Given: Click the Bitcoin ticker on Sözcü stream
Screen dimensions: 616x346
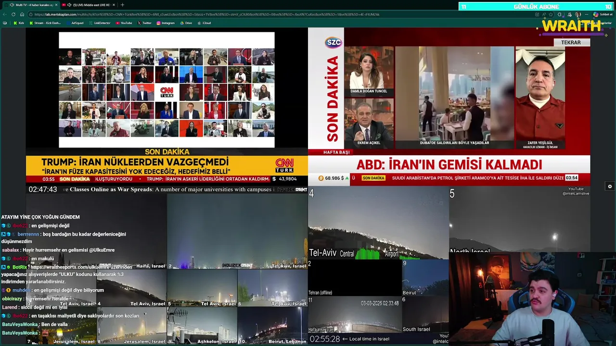Looking at the screenshot, I should click(334, 178).
